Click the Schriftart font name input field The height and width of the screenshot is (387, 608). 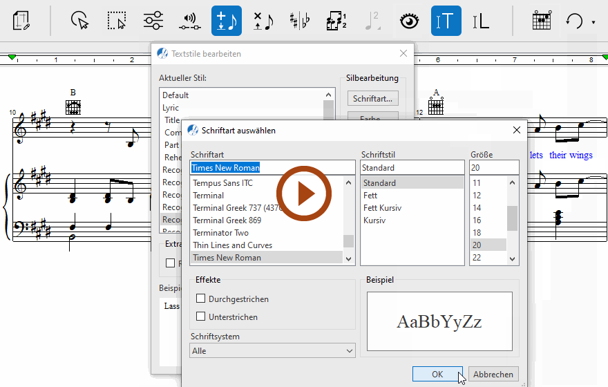click(272, 168)
